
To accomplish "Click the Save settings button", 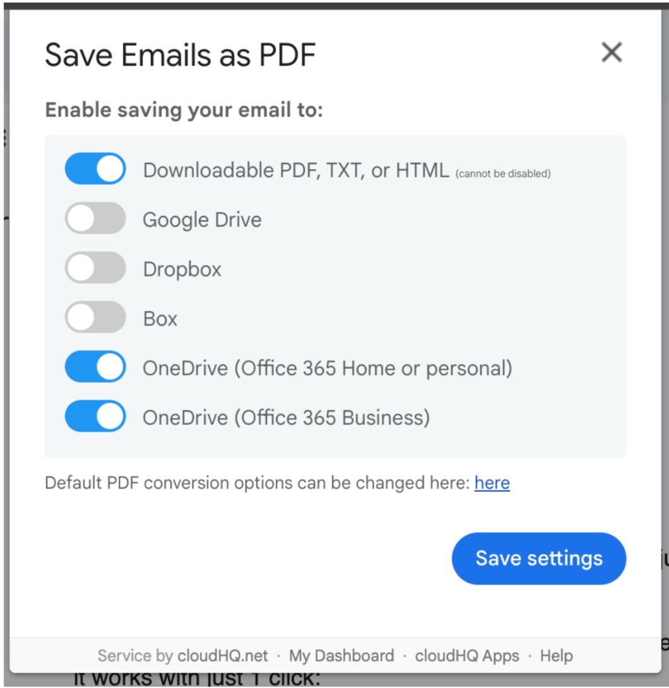I will [539, 559].
